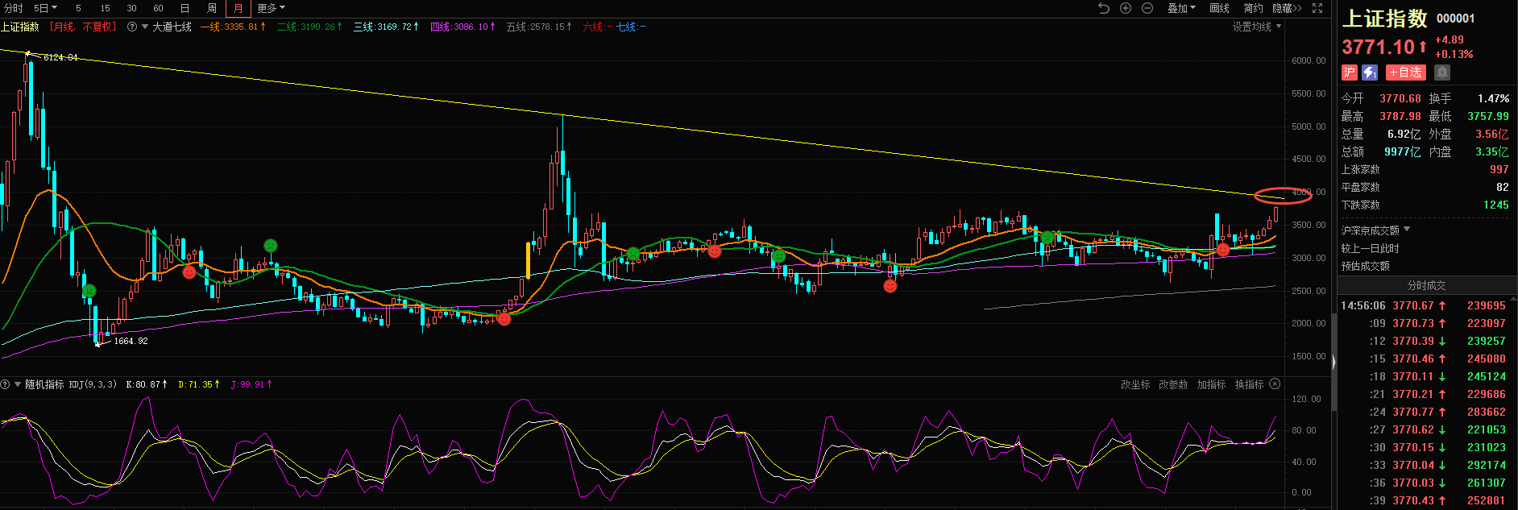Enter fullscreen chart view
The width and height of the screenshot is (1518, 510).
1317,8
